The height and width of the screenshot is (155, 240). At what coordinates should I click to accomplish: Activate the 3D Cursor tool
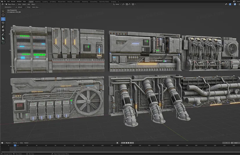pyautogui.click(x=3, y=15)
